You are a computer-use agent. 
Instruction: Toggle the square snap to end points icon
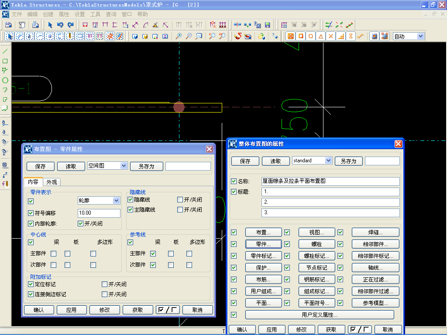301,36
